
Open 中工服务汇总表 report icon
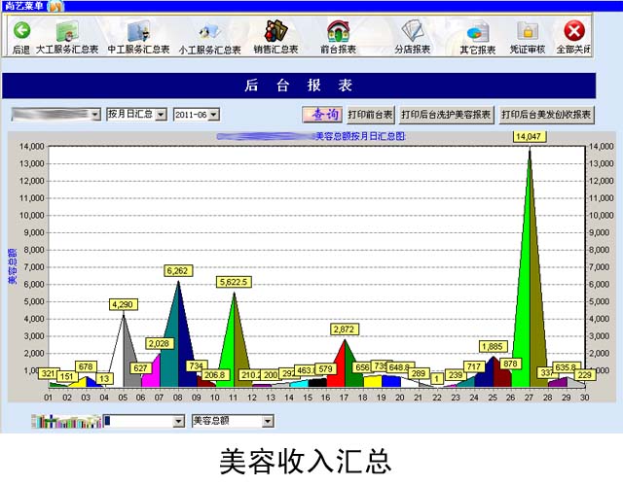[137, 33]
